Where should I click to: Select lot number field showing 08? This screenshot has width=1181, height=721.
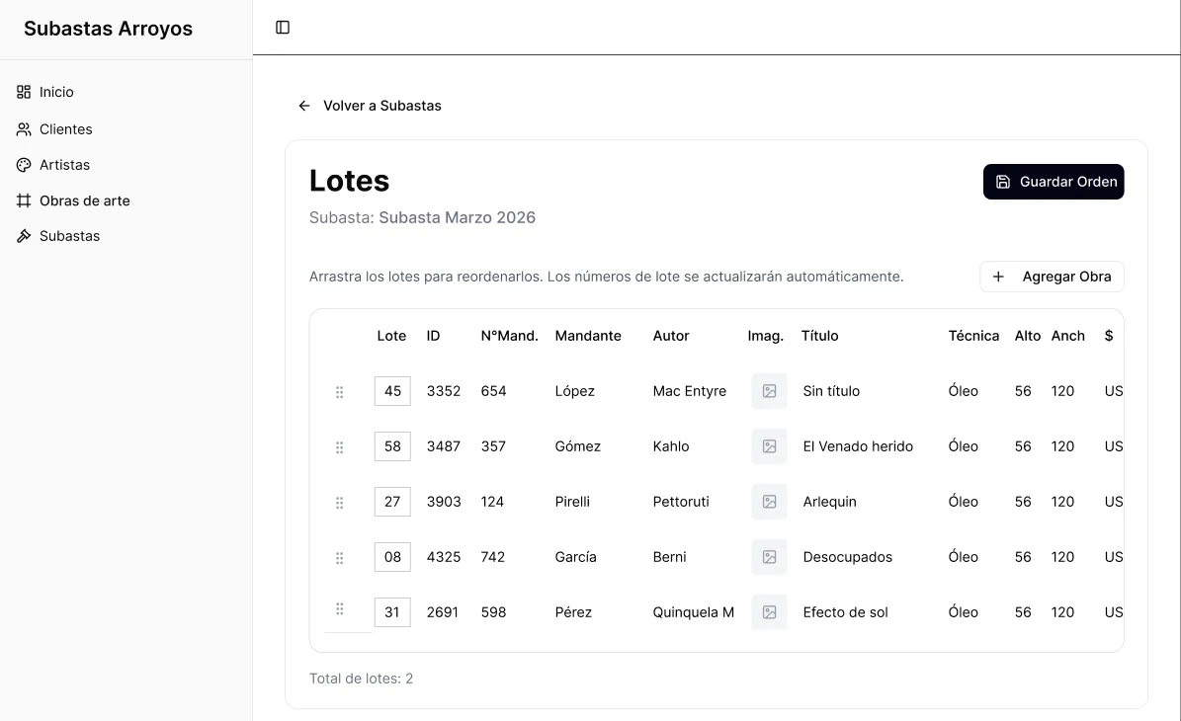coord(392,557)
